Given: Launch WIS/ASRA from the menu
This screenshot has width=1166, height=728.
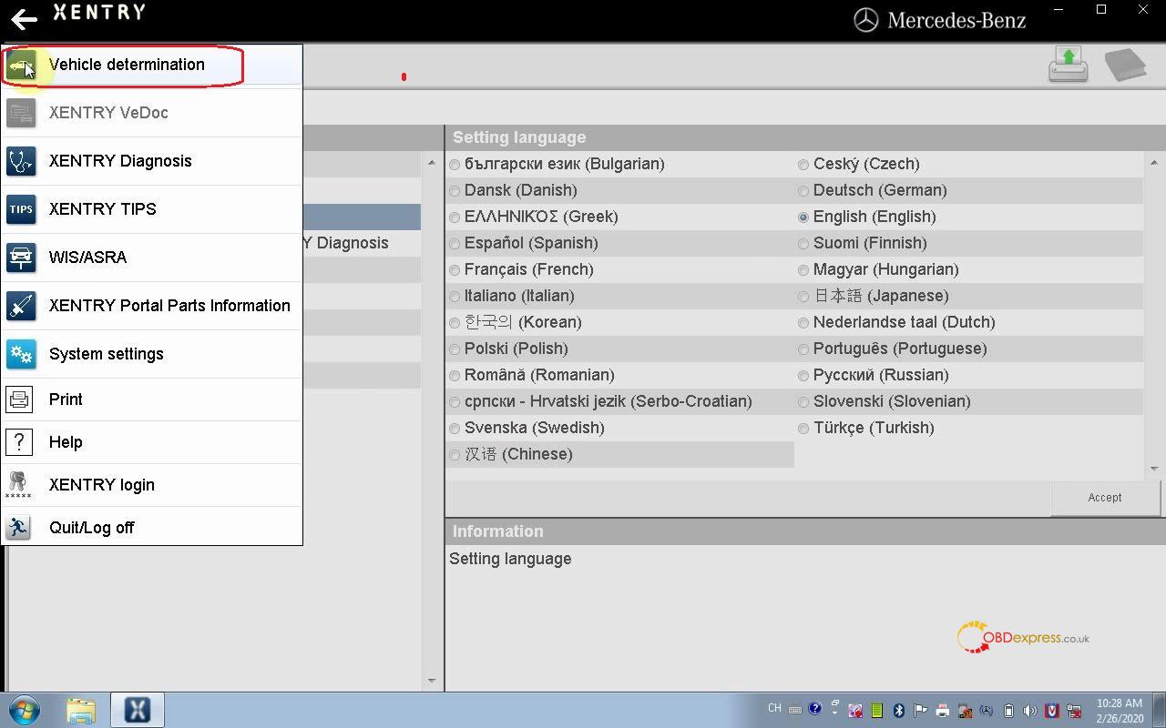Looking at the screenshot, I should (x=151, y=258).
